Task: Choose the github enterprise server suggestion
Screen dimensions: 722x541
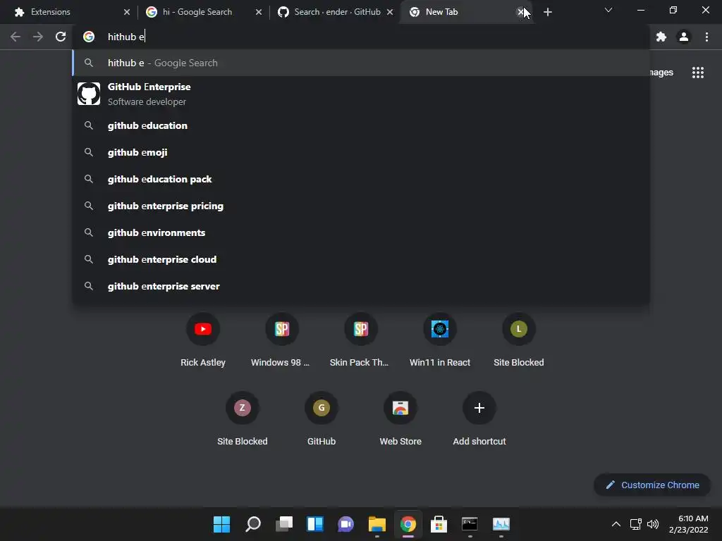Action: coord(361,286)
